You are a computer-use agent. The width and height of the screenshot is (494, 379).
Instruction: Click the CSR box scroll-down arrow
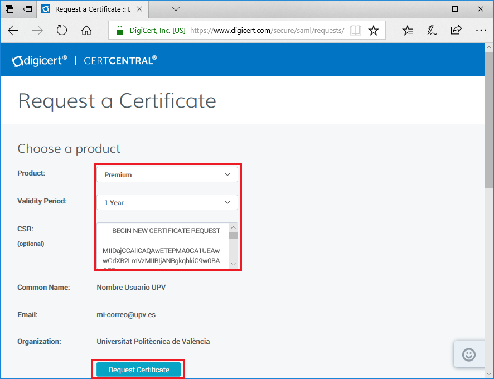pos(233,264)
